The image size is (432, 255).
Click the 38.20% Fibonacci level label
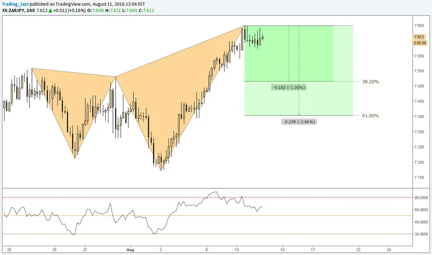click(x=370, y=82)
